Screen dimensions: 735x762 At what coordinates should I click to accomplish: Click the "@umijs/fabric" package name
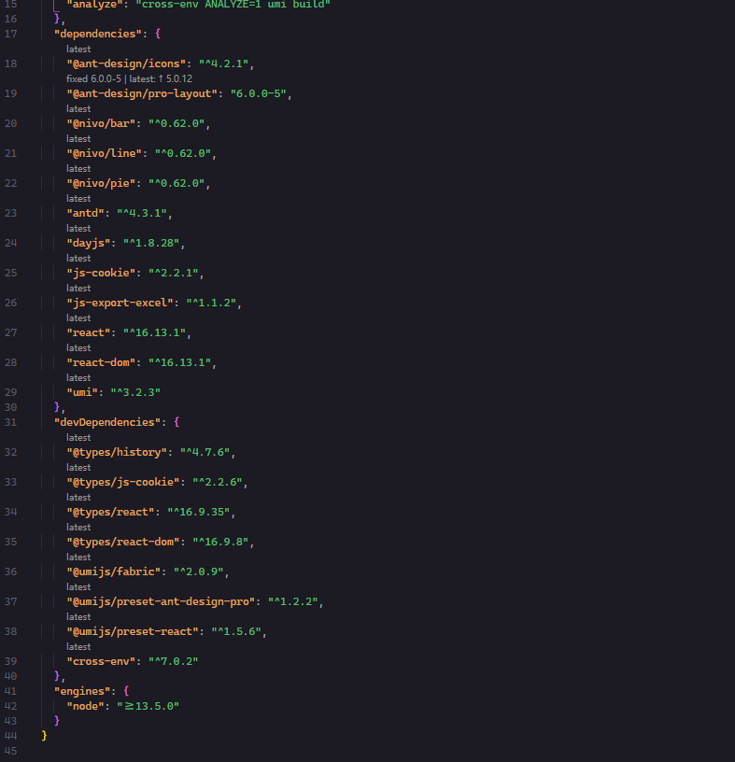click(113, 571)
